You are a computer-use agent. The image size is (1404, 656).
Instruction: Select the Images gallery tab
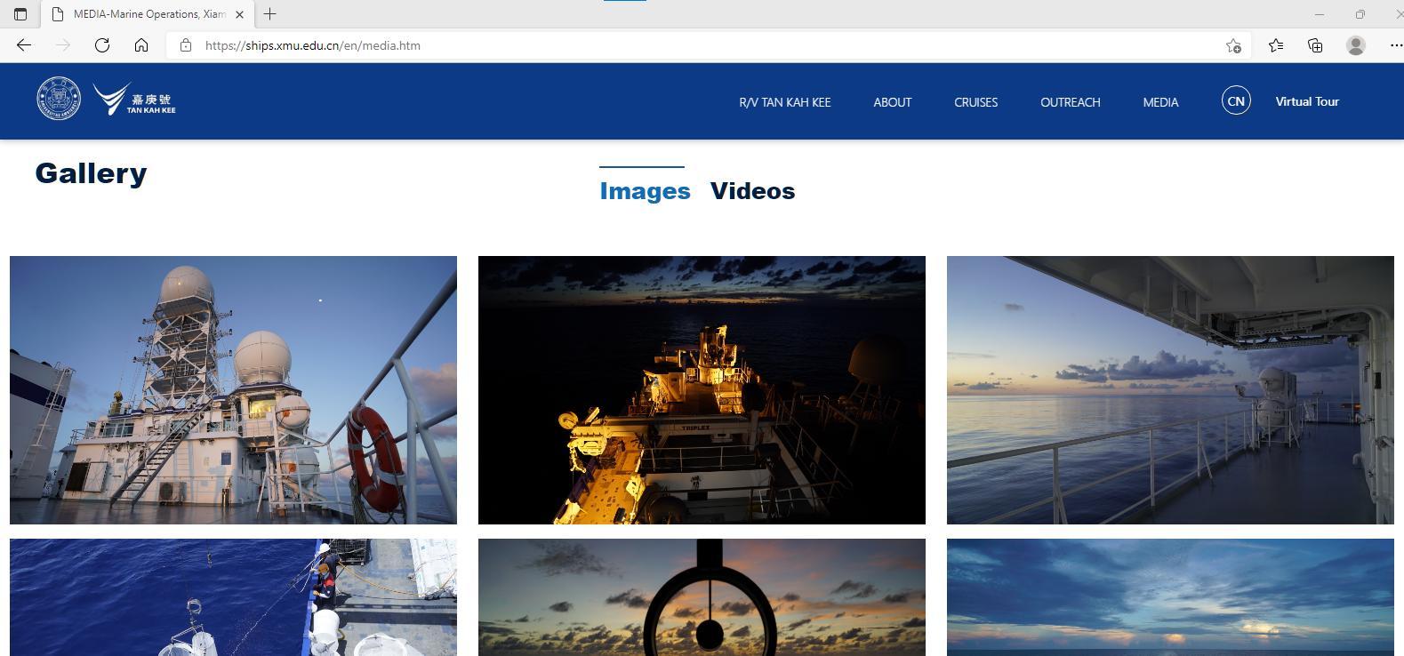click(645, 191)
